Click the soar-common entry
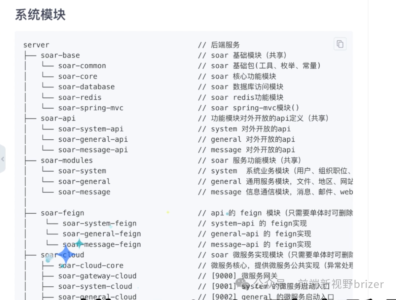Image resolution: width=396 pixels, height=300 pixels. point(82,66)
